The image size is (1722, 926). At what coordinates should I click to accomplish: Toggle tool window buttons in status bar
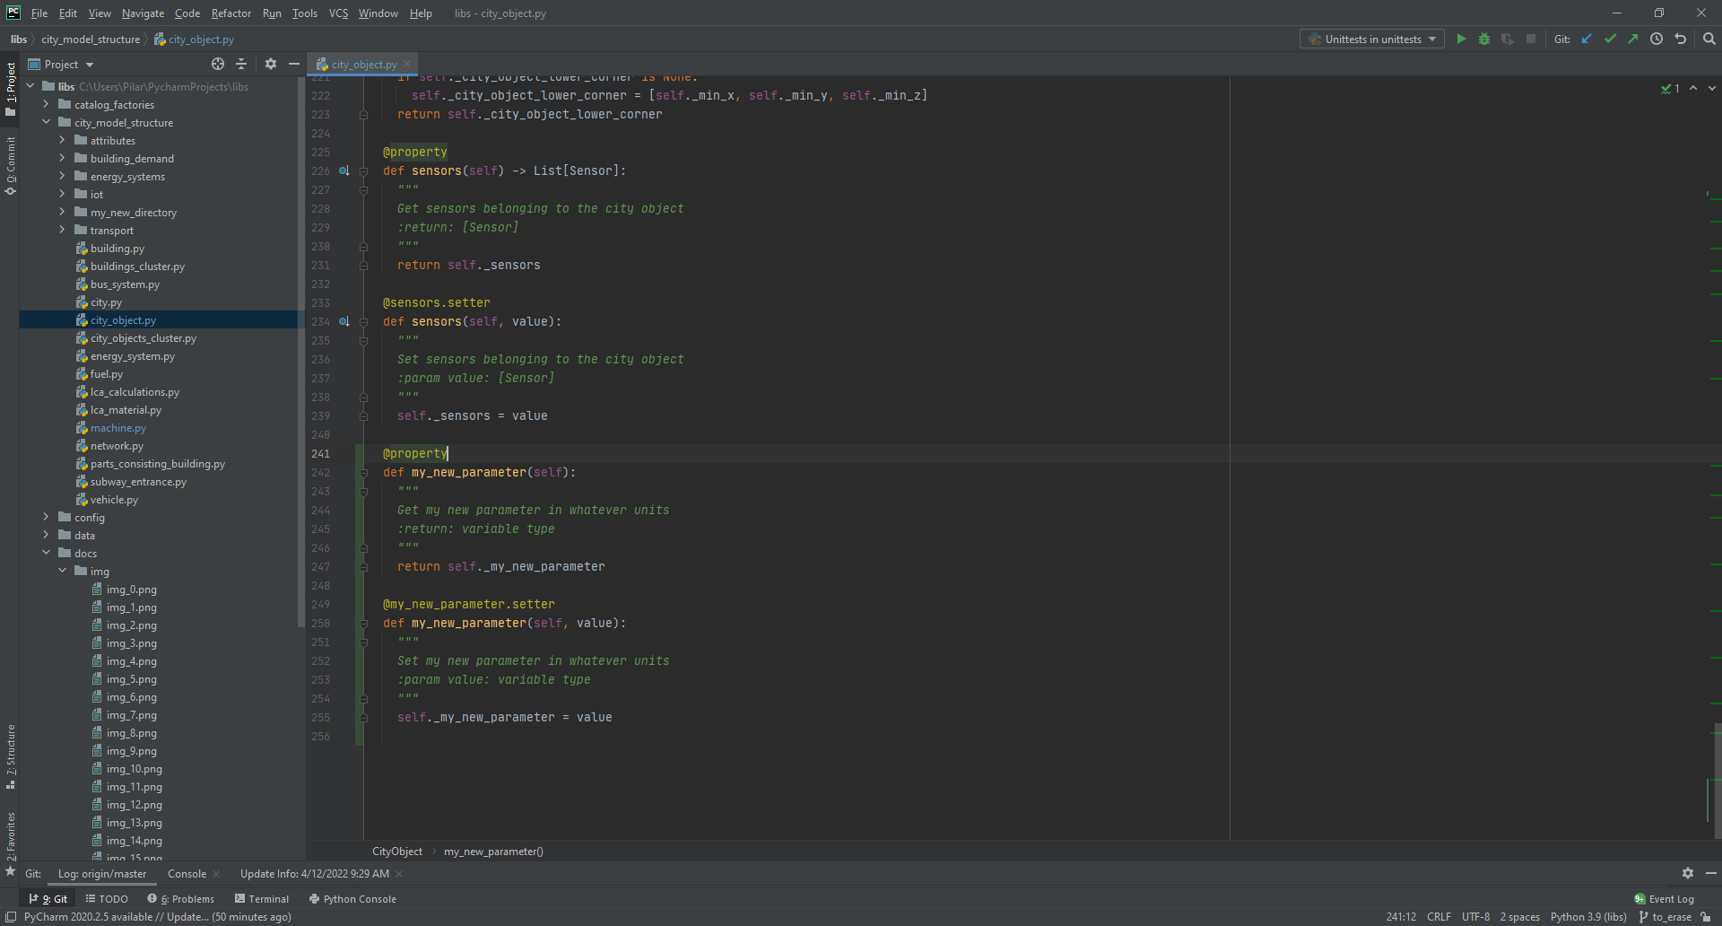pos(11,916)
